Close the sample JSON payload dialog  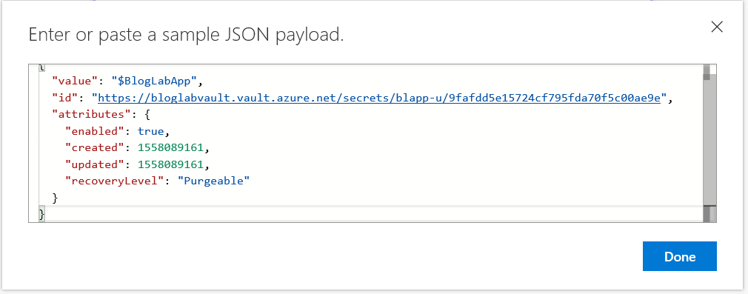click(717, 27)
